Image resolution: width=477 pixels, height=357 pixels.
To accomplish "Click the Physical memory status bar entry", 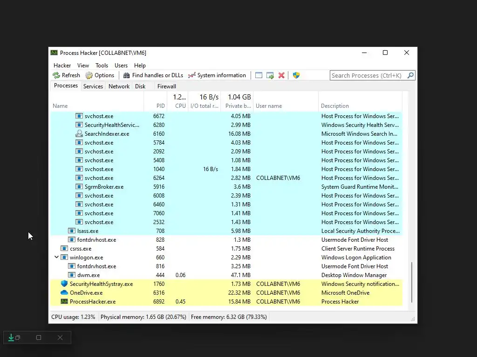I will coord(143,317).
